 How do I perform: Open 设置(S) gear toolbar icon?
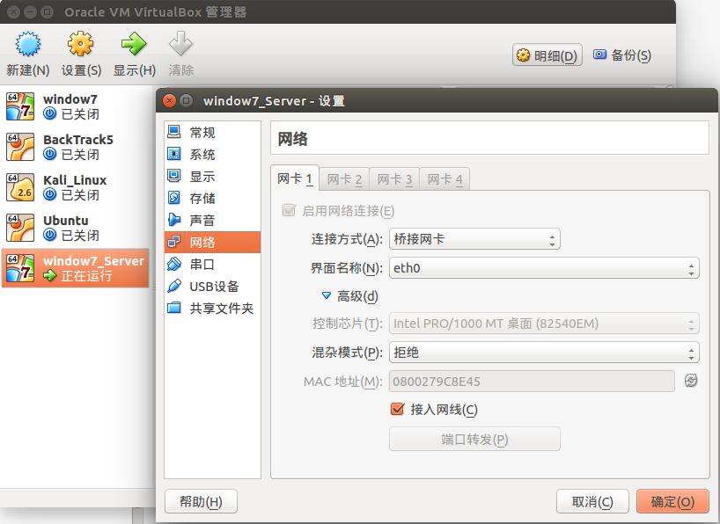(x=80, y=44)
